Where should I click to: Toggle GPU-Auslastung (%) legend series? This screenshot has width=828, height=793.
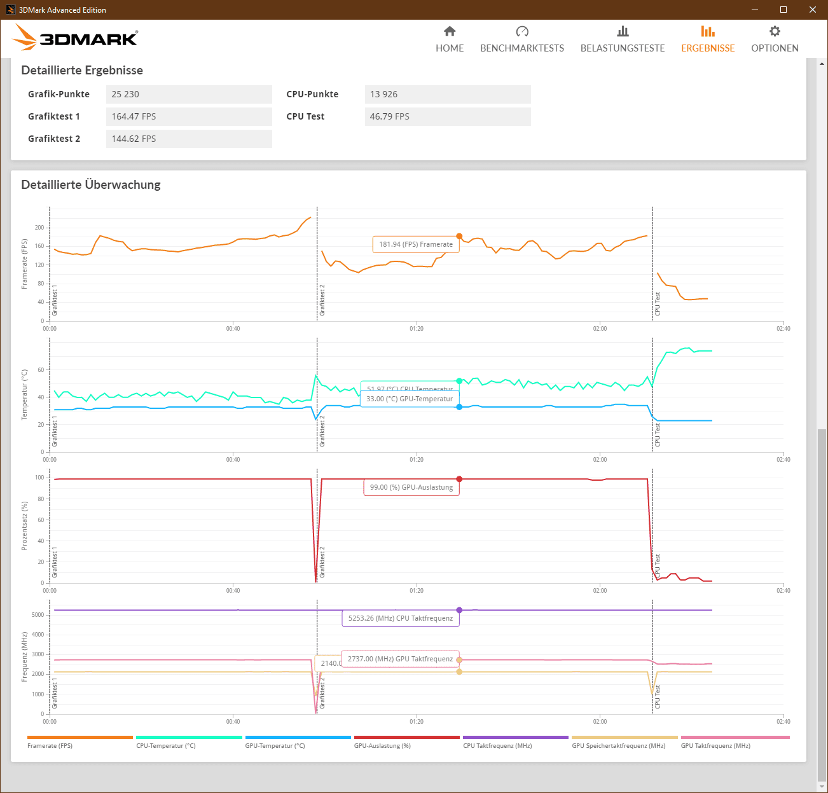pos(407,742)
